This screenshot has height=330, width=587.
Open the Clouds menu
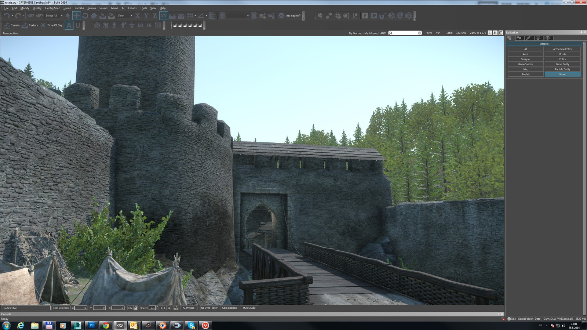[x=132, y=8]
